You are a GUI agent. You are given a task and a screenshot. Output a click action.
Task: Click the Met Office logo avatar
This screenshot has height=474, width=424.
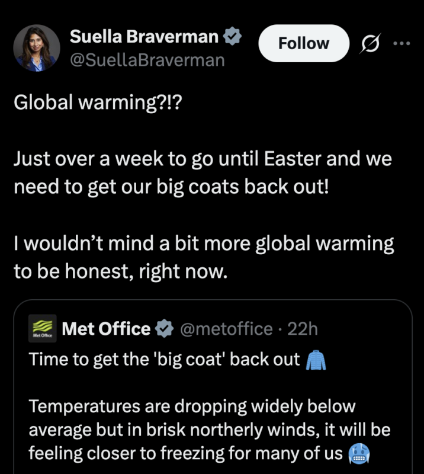point(43,328)
